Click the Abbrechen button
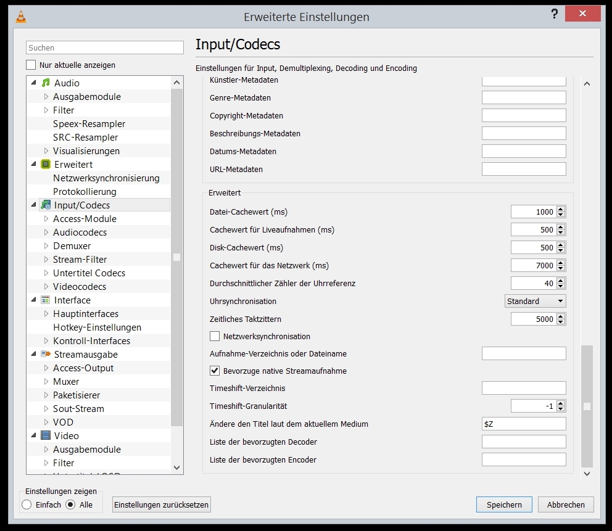 click(x=566, y=504)
